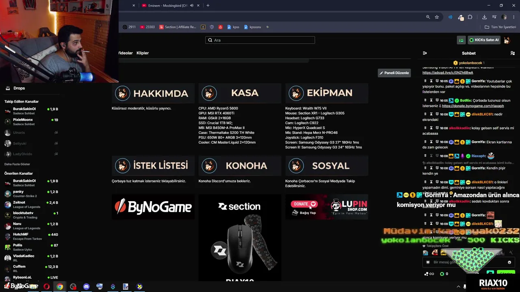Close the Eminem Mockingbird browser tab

[x=198, y=5]
